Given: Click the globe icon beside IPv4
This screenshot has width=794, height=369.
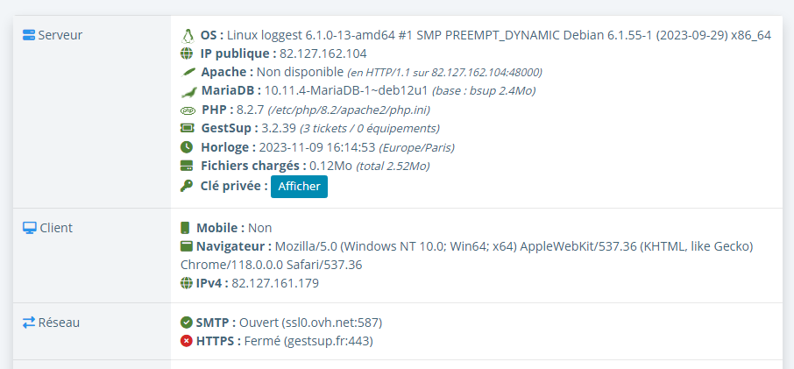Looking at the screenshot, I should click(x=187, y=283).
